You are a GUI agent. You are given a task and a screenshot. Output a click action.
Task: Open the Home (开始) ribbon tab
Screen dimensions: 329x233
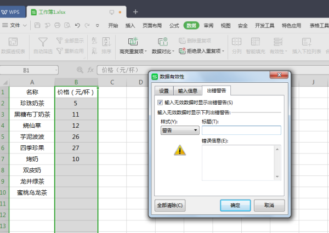113,26
